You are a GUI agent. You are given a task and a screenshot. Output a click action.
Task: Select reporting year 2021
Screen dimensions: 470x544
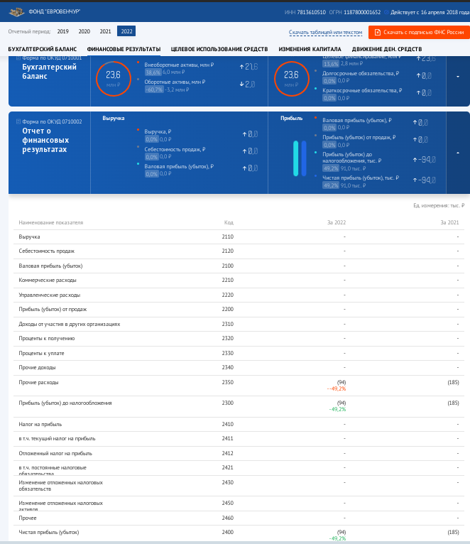coord(105,31)
